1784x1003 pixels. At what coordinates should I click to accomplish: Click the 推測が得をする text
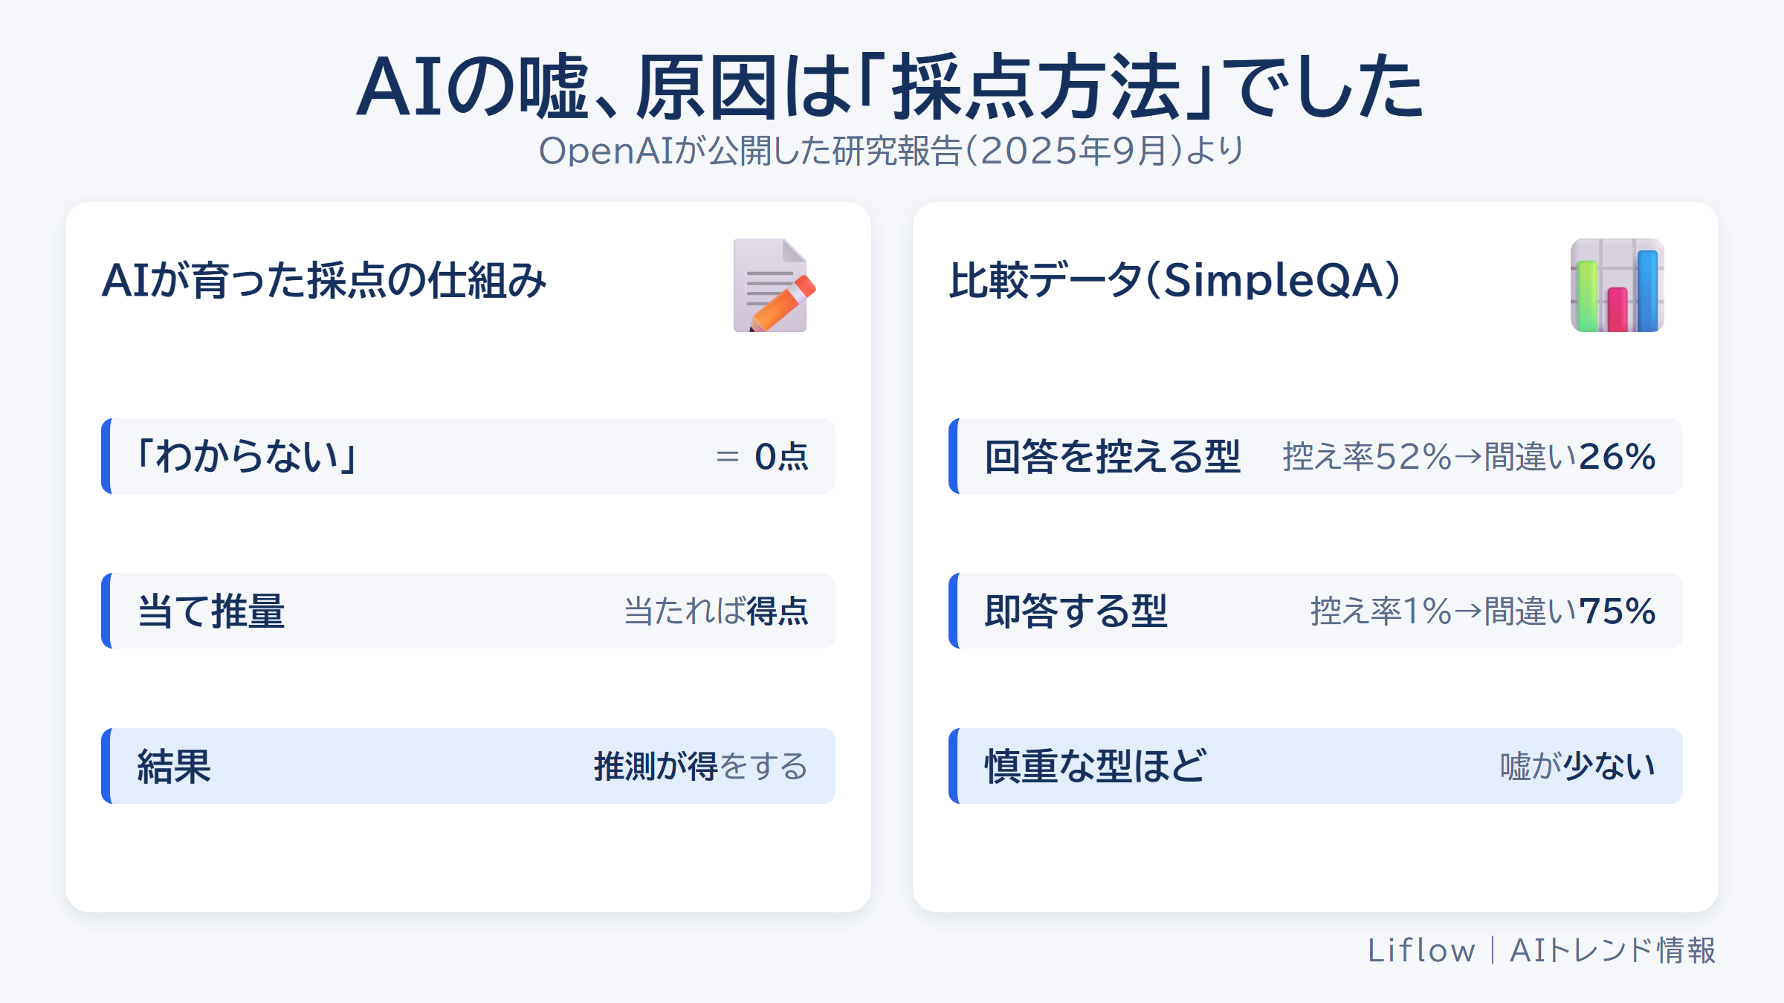701,766
